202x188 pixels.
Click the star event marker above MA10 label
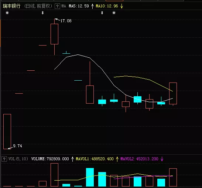(x=114, y=13)
